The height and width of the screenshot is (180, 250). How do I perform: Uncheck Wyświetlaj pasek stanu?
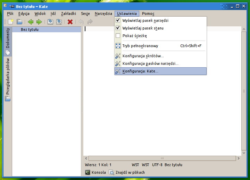[118, 28]
